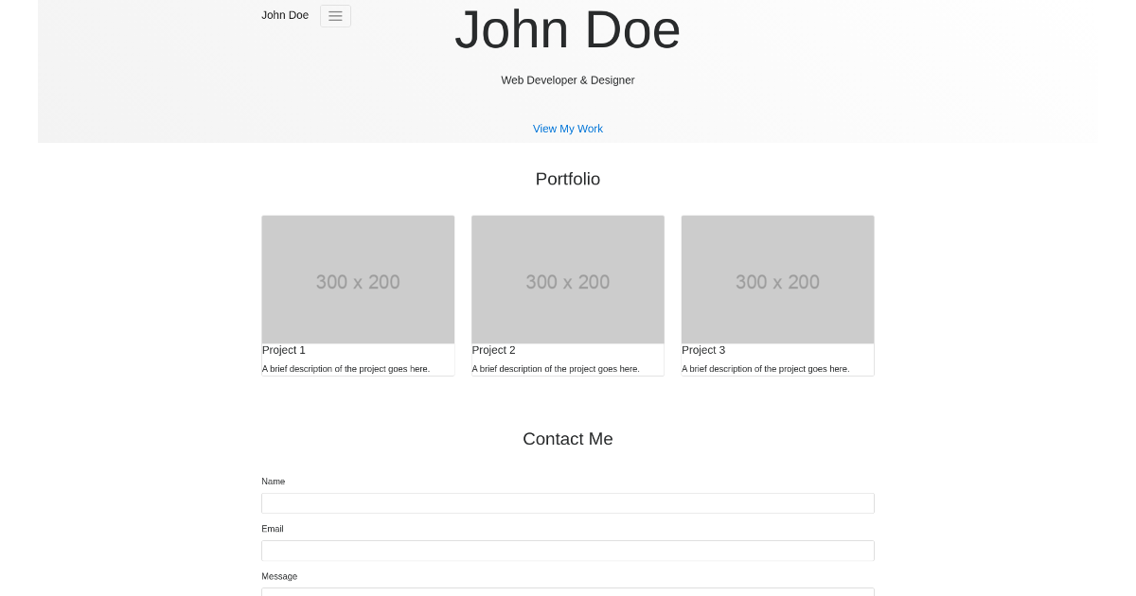Open the Project 3 placeholder image
Screen dimensions: 1136x596
(x=777, y=279)
